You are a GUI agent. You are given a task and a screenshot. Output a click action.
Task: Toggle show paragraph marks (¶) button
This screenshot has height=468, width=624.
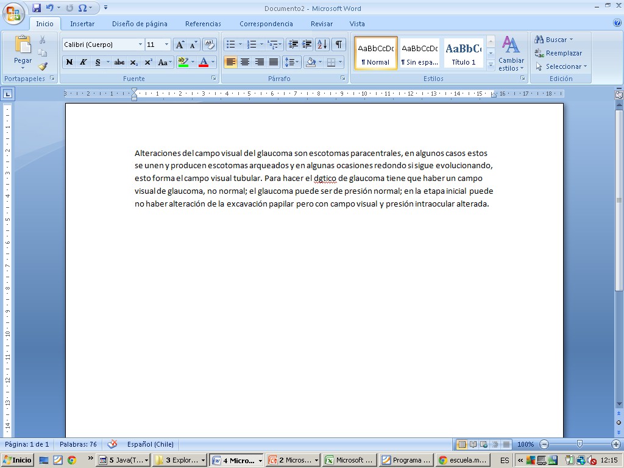338,44
